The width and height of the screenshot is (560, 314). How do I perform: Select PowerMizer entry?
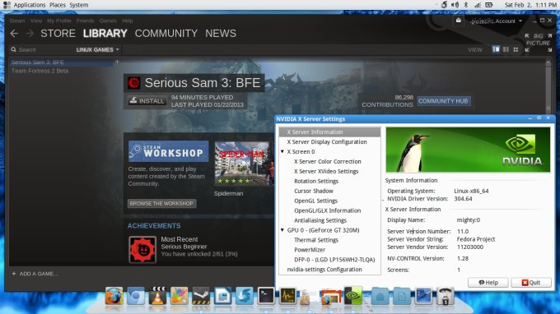pos(310,250)
